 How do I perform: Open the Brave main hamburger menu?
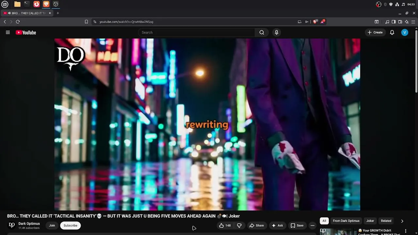click(x=413, y=22)
